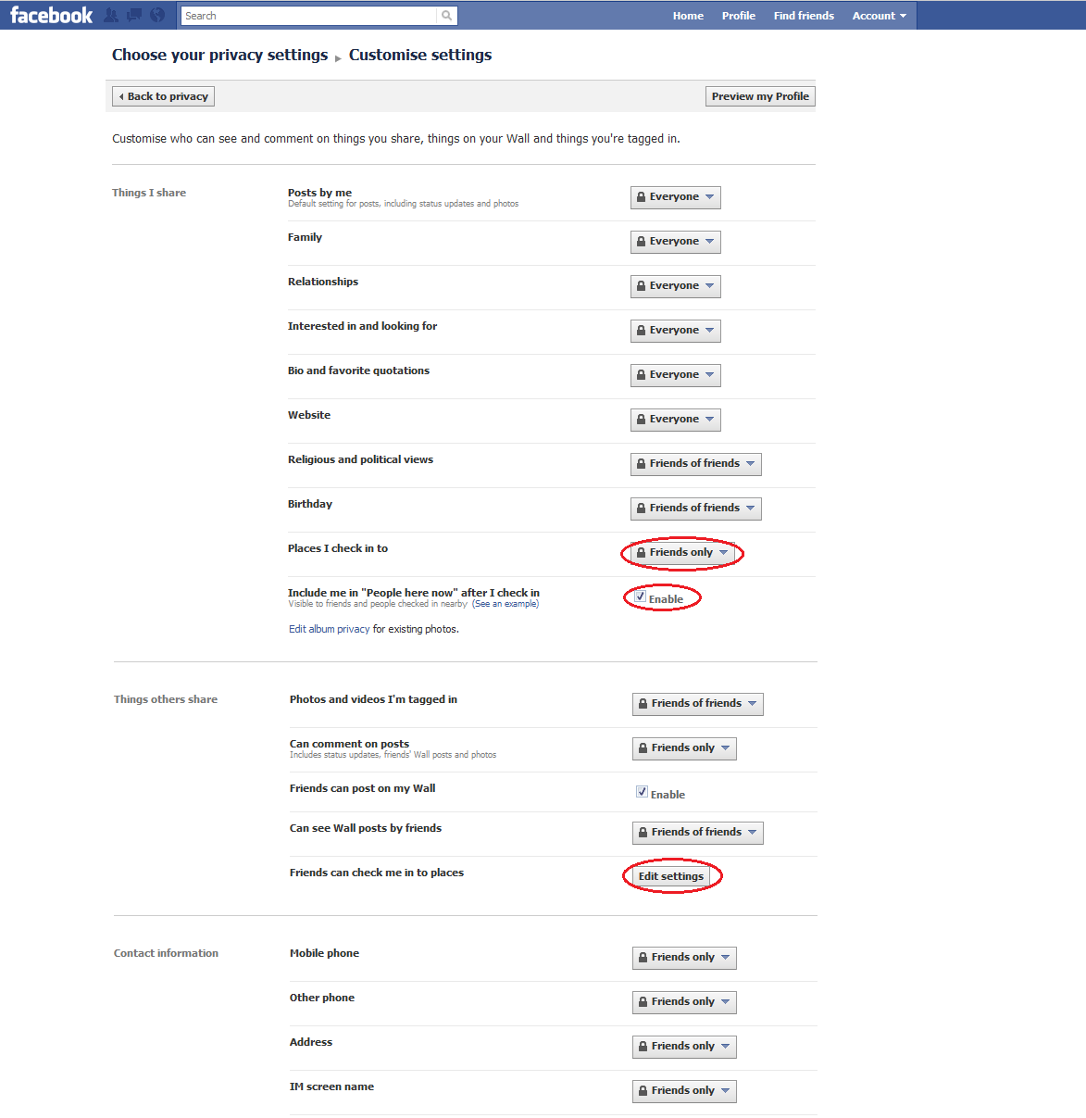Open Profile from the top bar

(x=739, y=16)
